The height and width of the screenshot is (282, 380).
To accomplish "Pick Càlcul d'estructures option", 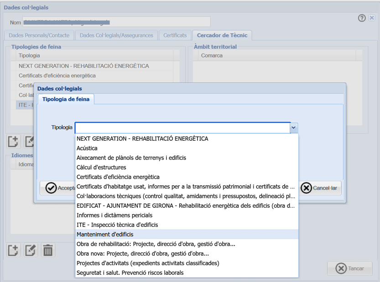I will [x=187, y=167].
